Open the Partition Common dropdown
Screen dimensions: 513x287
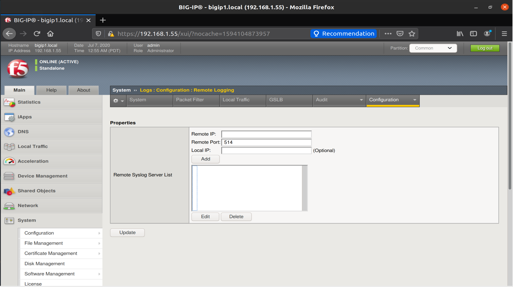click(433, 48)
